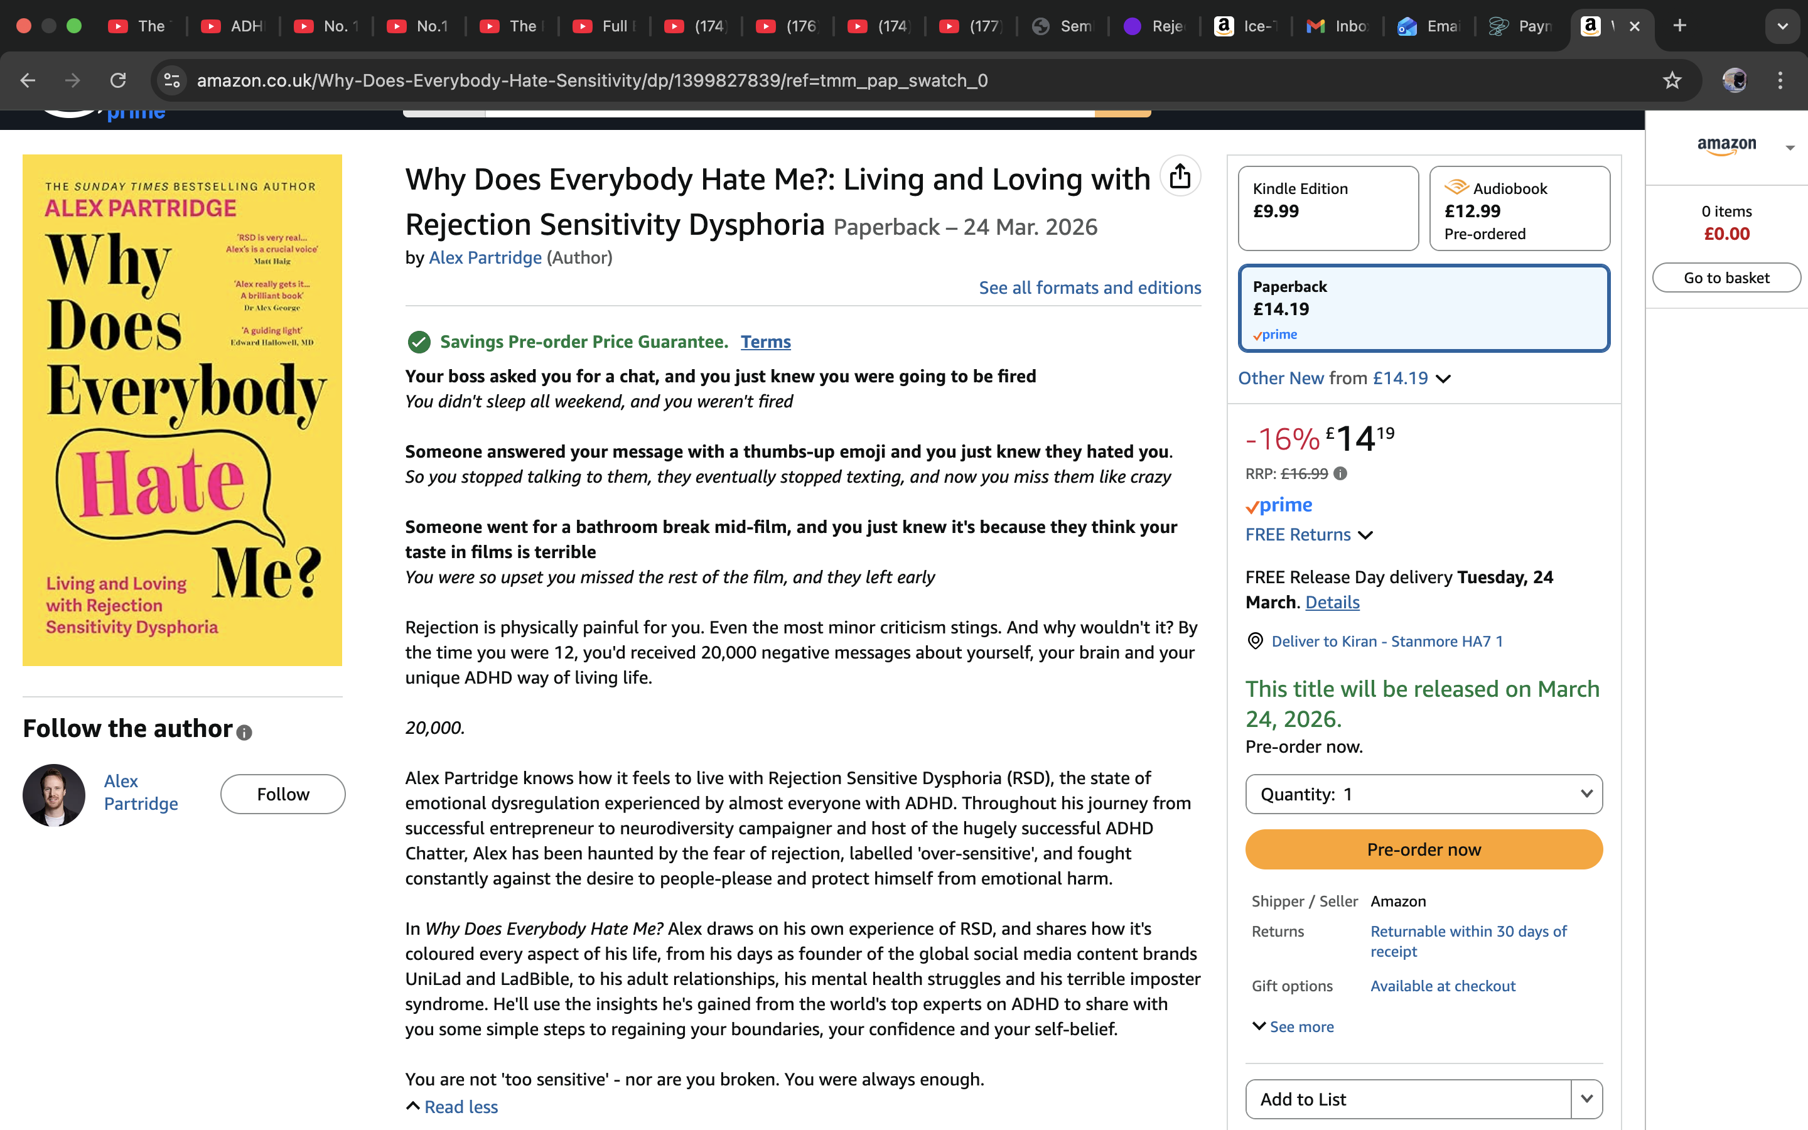Click the RRP info icon
This screenshot has width=1808, height=1130.
pyautogui.click(x=1340, y=473)
